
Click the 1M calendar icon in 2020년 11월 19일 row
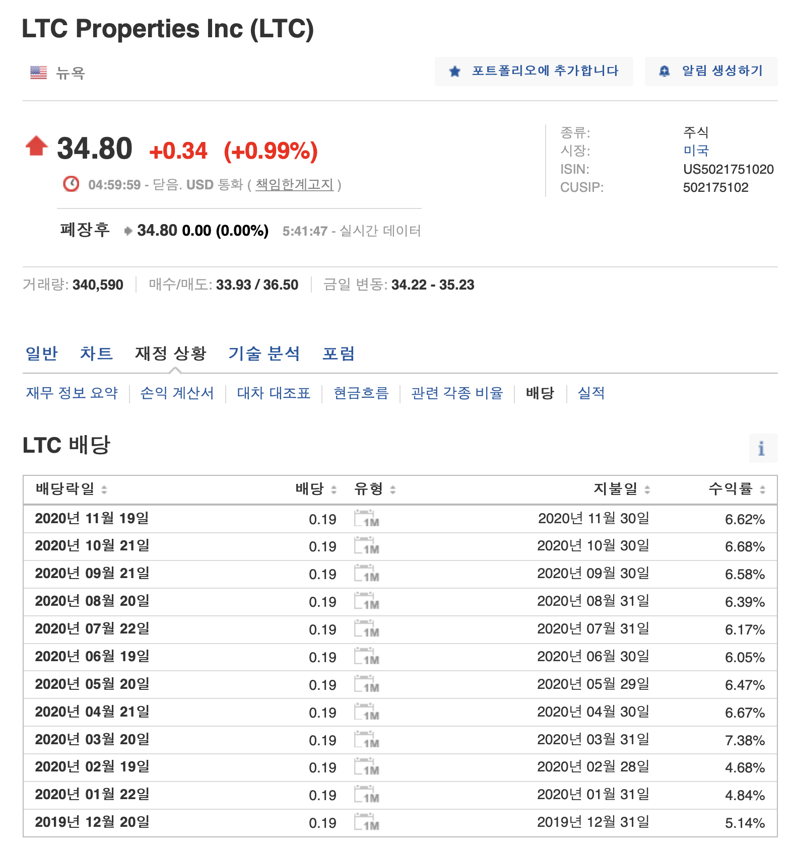pos(367,518)
